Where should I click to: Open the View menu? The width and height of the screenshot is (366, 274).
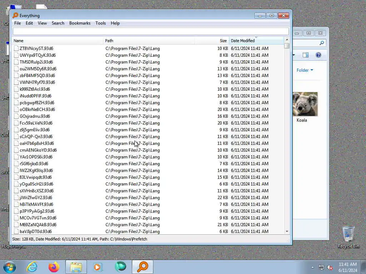42,23
